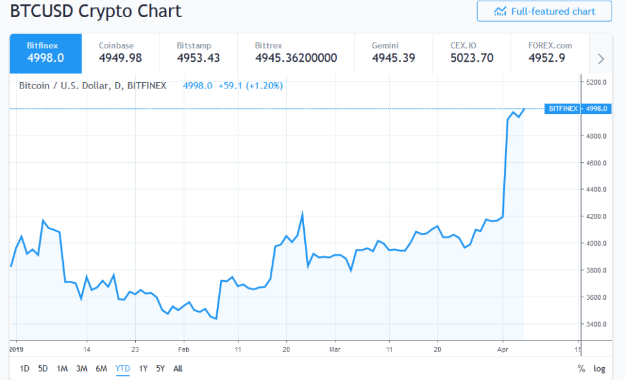625x380 pixels.
Task: Switch to the 1Y time range
Action: point(143,369)
